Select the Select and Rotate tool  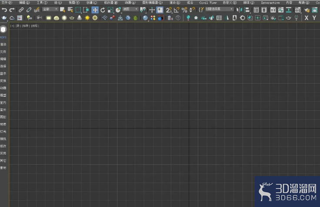click(103, 10)
